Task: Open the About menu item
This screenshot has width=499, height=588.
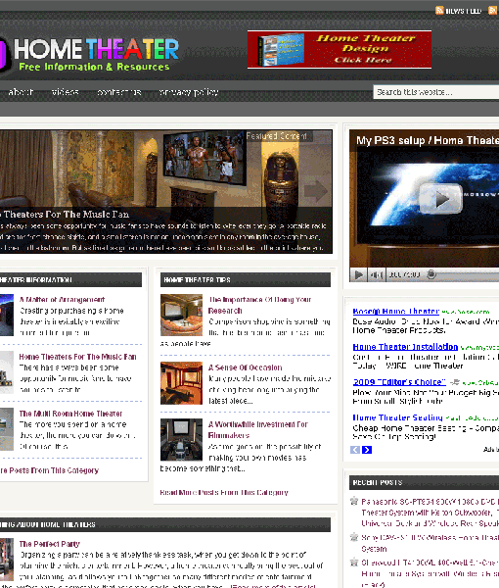Action: point(21,91)
